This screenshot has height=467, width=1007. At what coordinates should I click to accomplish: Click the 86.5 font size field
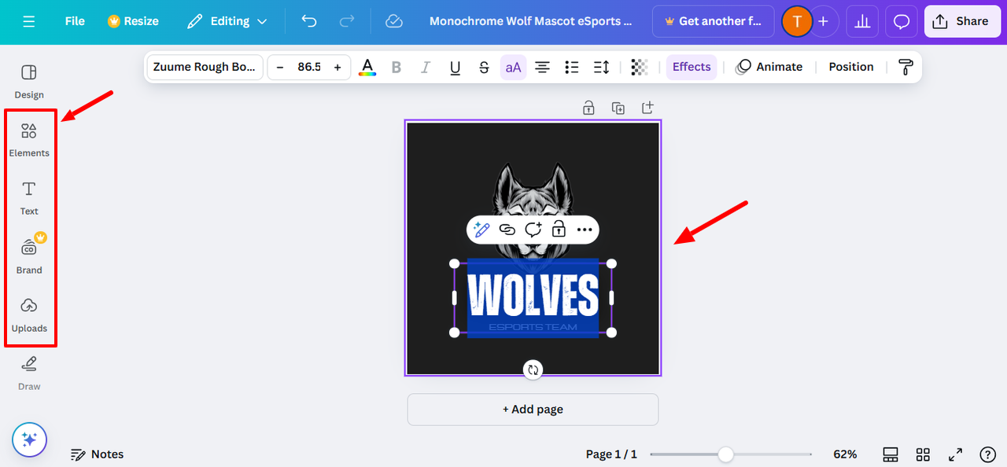coord(308,67)
